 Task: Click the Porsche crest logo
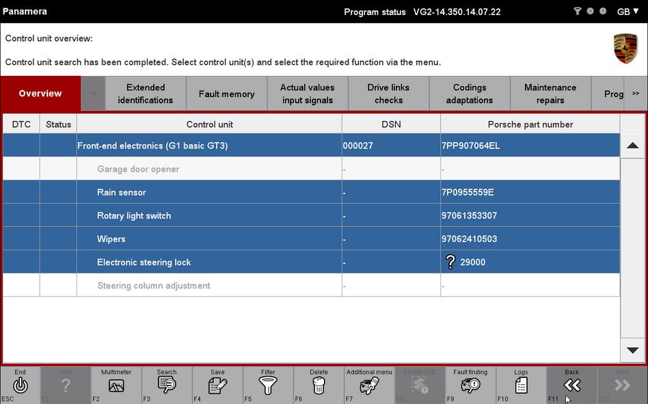pos(625,49)
